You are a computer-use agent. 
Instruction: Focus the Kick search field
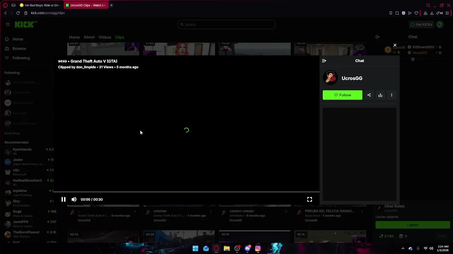(x=226, y=24)
